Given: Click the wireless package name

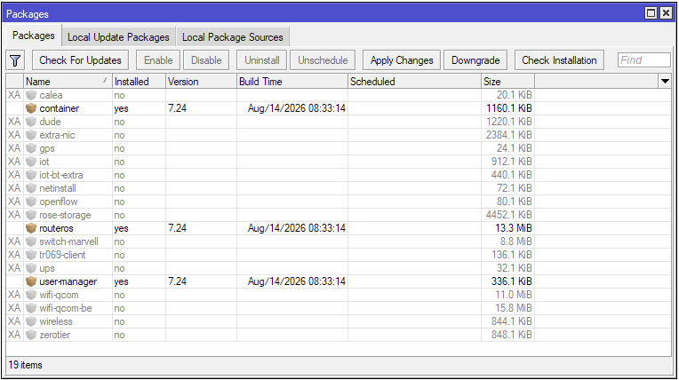Looking at the screenshot, I should (x=56, y=321).
